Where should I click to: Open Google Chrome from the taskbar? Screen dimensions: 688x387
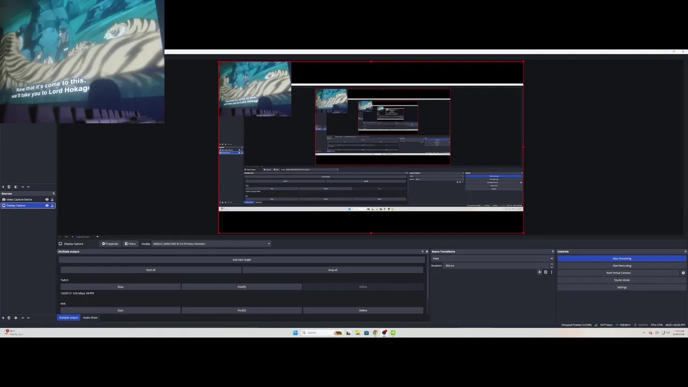pos(375,333)
